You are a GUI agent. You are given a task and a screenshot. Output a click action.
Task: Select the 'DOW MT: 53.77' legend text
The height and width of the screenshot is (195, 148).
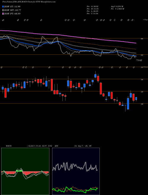[12, 10]
